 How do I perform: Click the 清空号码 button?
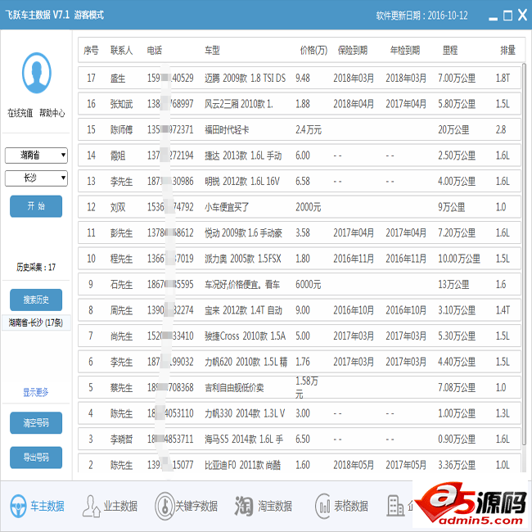36,423
